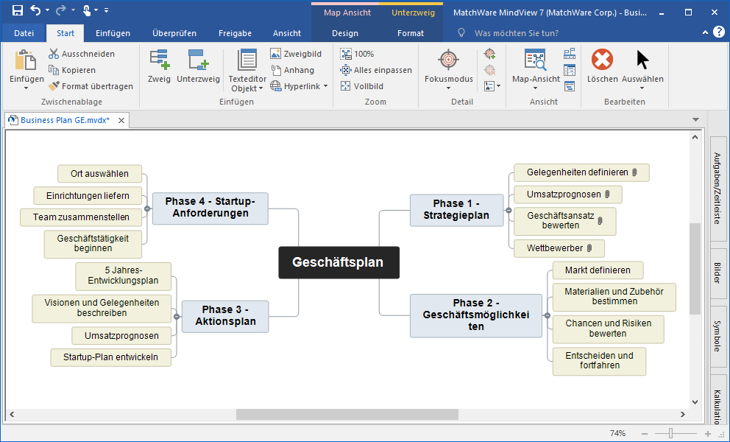Add a new Unterzweig sub-branch
This screenshot has width=730, height=442.
(x=199, y=66)
